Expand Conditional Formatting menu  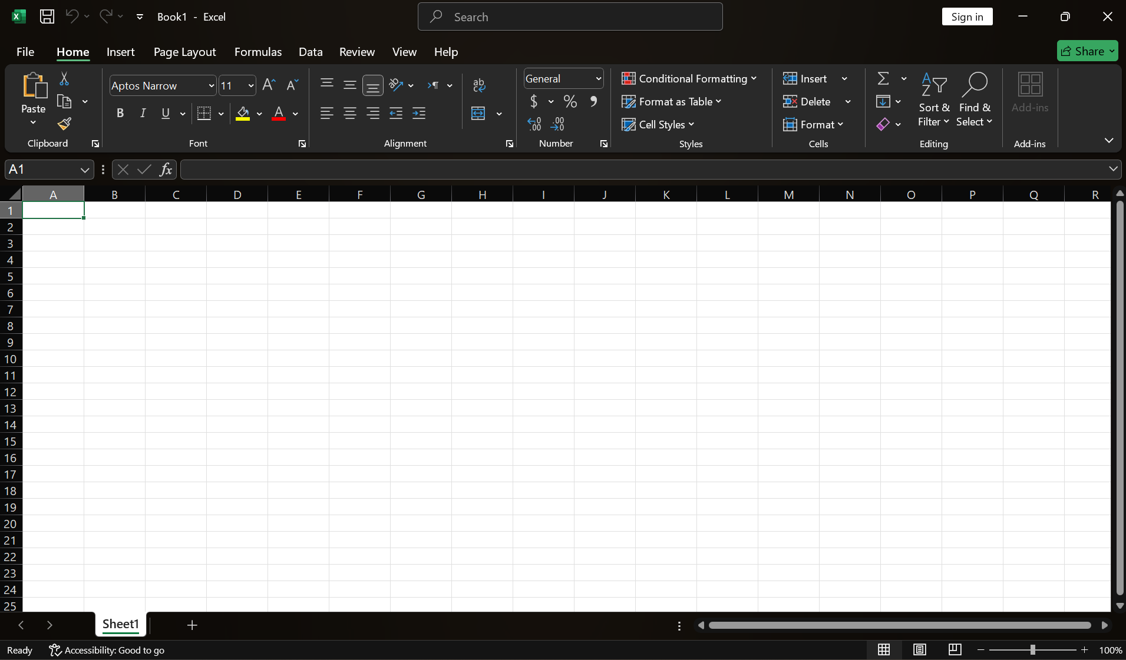689,78
